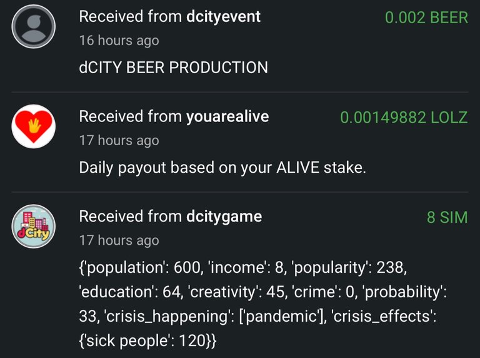Select the dcitygame sender name
Screen dimensions: 480x358
click(224, 217)
